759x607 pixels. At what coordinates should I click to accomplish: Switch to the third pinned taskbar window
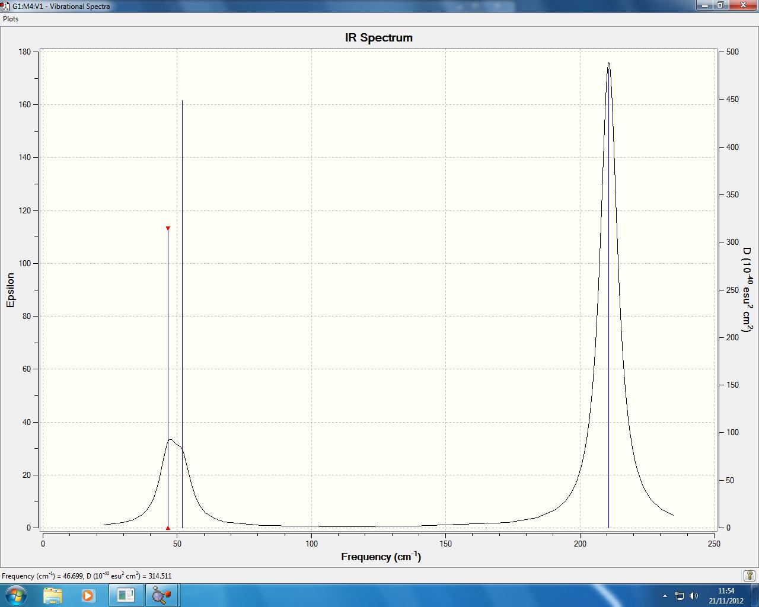click(126, 595)
